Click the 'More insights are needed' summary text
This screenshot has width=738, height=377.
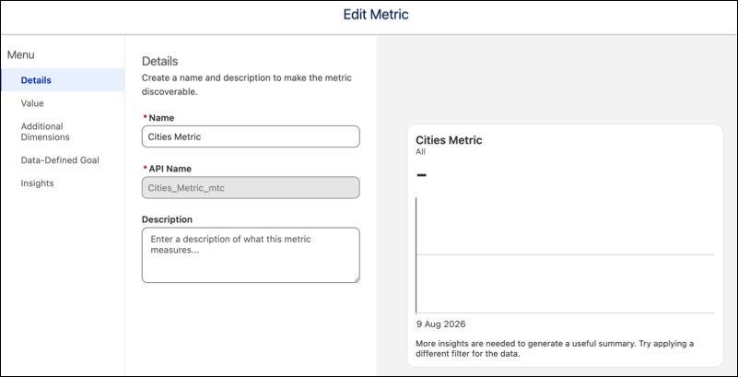click(555, 348)
